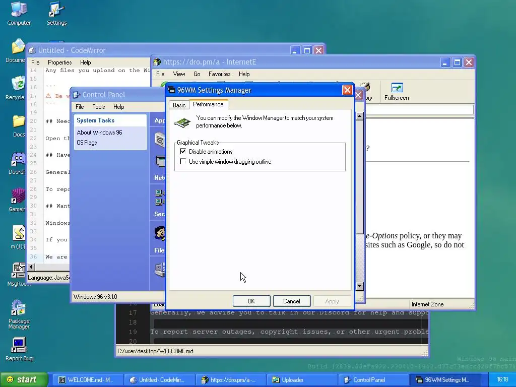Click Windows 96 v3.1.0 status text
The width and height of the screenshot is (516, 387).
(x=95, y=296)
